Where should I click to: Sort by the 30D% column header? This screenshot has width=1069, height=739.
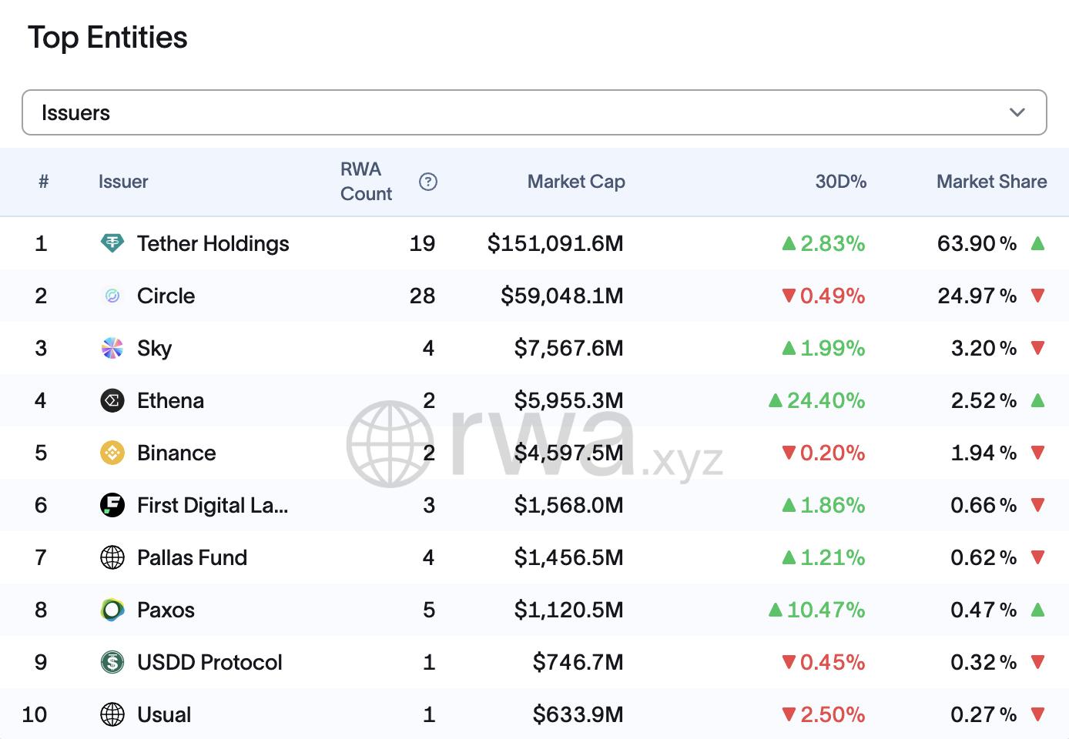point(842,182)
